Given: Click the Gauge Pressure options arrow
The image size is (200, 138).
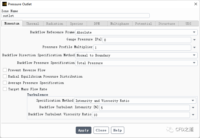Looking at the screenshot, I should pyautogui.click(x=194, y=40).
